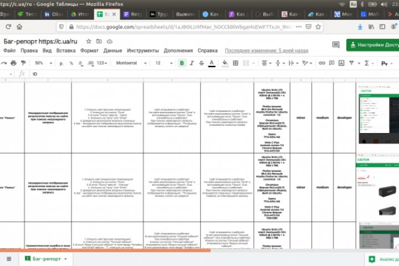Open the functions sigma menu
399x266 pixels.
(x=369, y=63)
